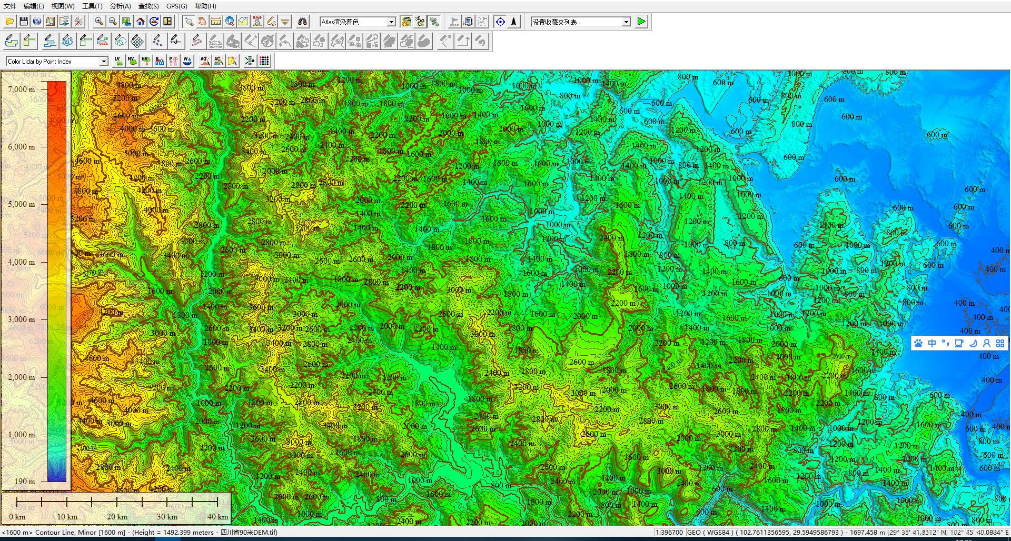Open the 文件 menu
Viewport: 1011px width, 541px height.
[x=10, y=6]
